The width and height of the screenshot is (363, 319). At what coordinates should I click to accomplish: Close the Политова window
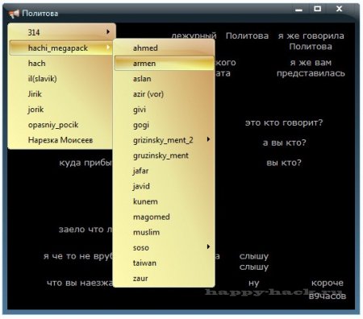(340, 9)
